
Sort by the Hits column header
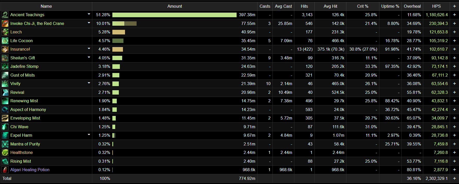(304, 6)
